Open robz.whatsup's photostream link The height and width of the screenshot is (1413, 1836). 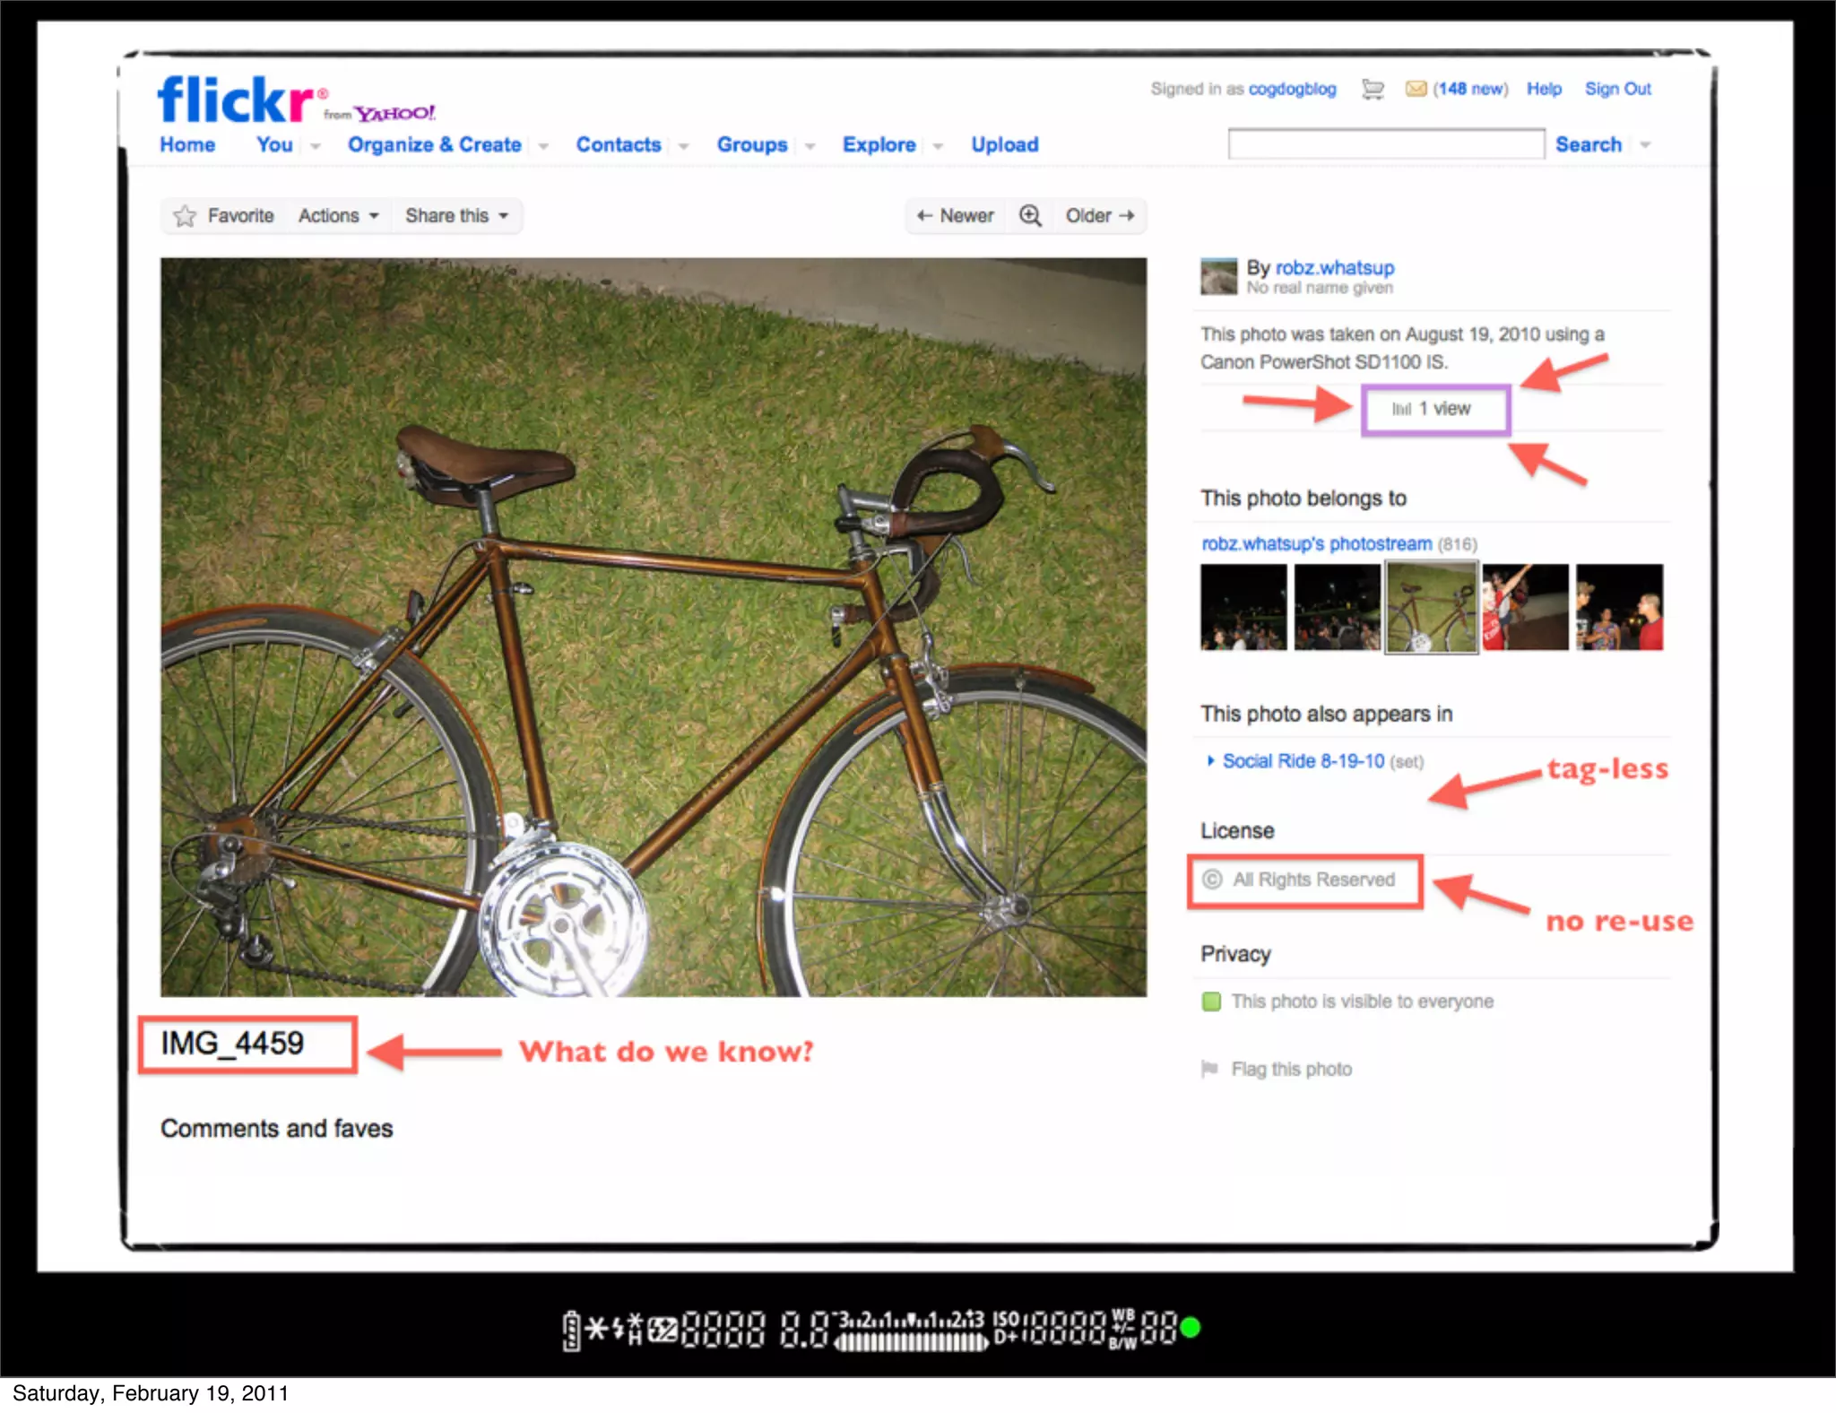(1316, 544)
